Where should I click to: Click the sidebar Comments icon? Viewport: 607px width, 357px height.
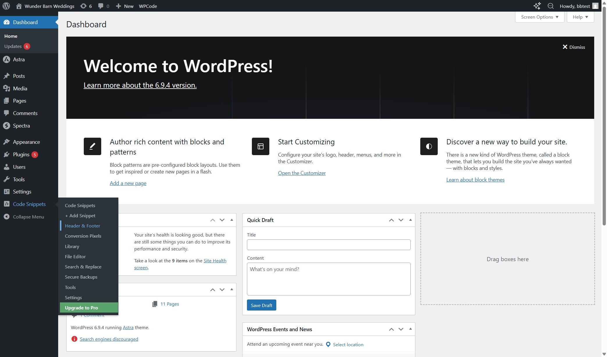(x=6, y=113)
